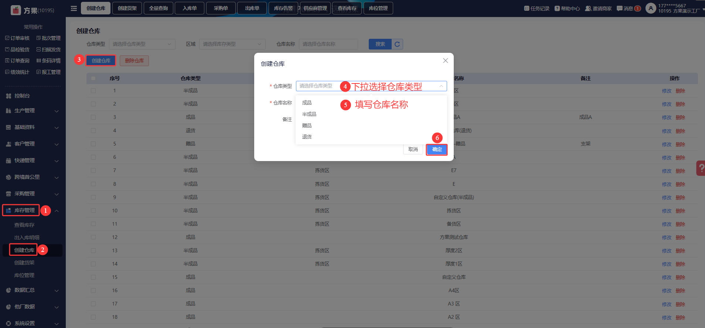Image resolution: width=705 pixels, height=328 pixels.
Task: Open 订单查询 shortcut
Action: point(17,61)
